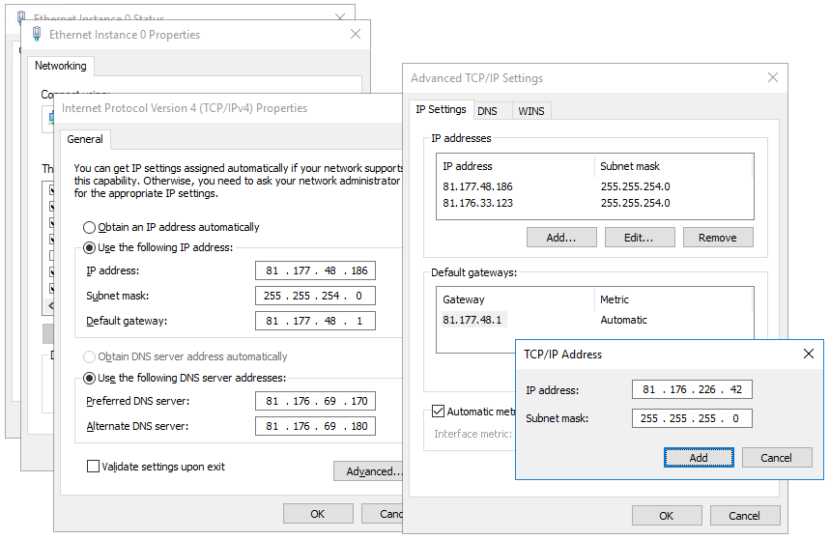Cancel the TCP/IP Address dialog
This screenshot has height=540, width=830.
776,458
